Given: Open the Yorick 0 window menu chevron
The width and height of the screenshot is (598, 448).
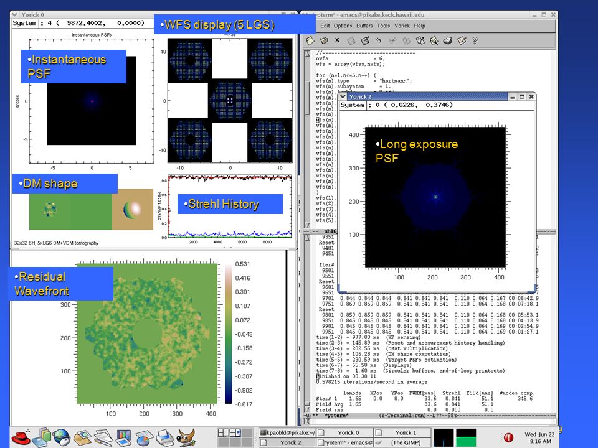Looking at the screenshot, I should pyautogui.click(x=14, y=14).
